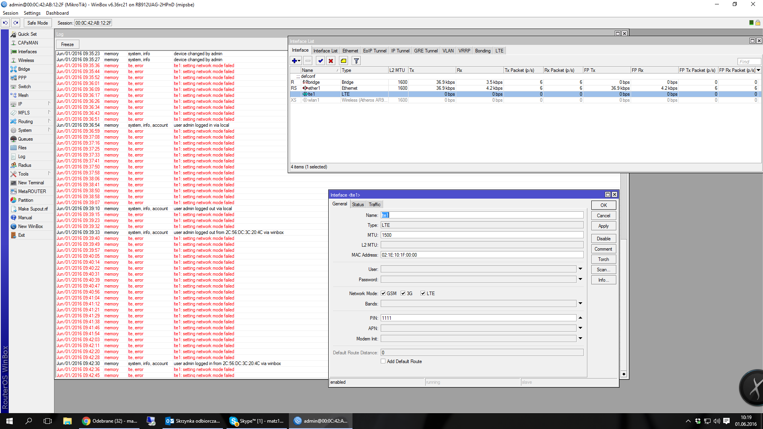Expand the MPLS submenu
Screen dimensions: 763x429
tap(49, 112)
